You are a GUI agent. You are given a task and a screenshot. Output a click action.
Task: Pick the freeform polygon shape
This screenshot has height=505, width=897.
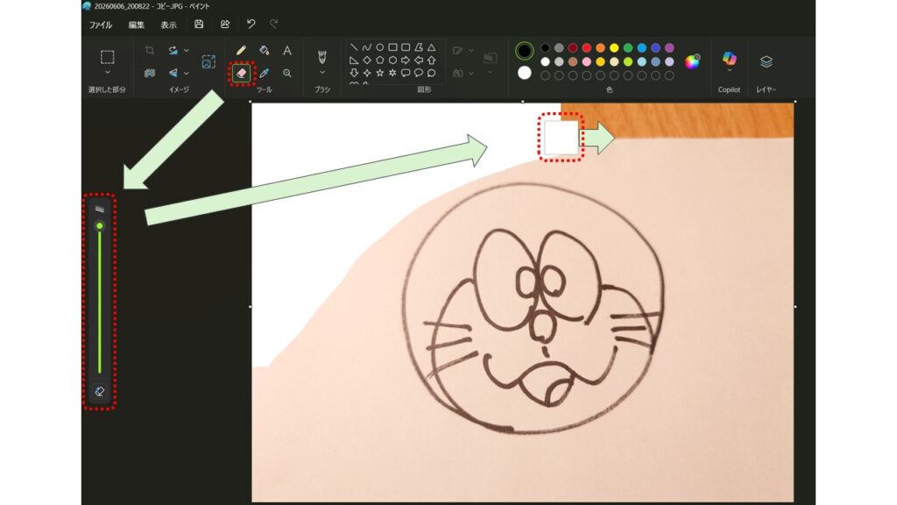(x=419, y=47)
